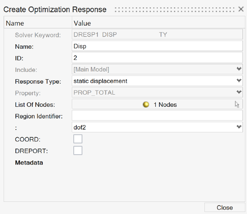Select the Metadata section row
Image resolution: width=247 pixels, height=214 pixels.
click(29, 163)
